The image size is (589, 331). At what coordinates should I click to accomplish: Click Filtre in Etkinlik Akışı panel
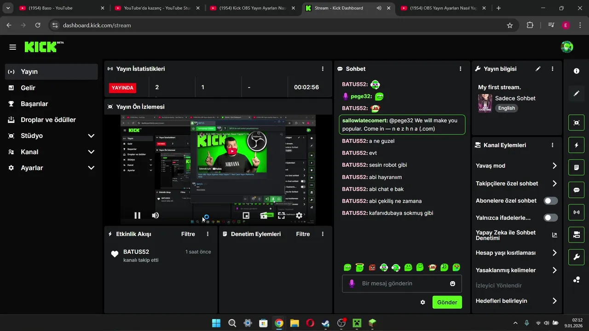tap(188, 234)
